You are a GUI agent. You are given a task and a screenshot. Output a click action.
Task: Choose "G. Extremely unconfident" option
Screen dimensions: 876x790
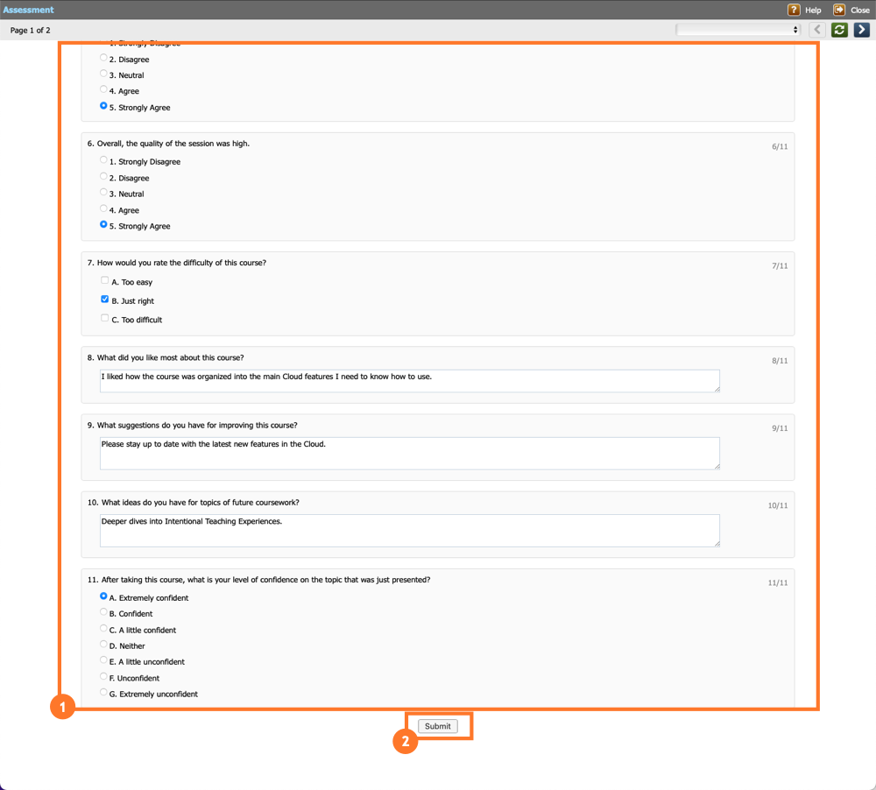[103, 693]
